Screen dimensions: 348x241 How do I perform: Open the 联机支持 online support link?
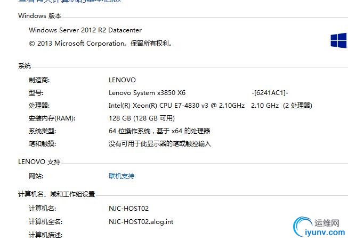click(x=122, y=176)
